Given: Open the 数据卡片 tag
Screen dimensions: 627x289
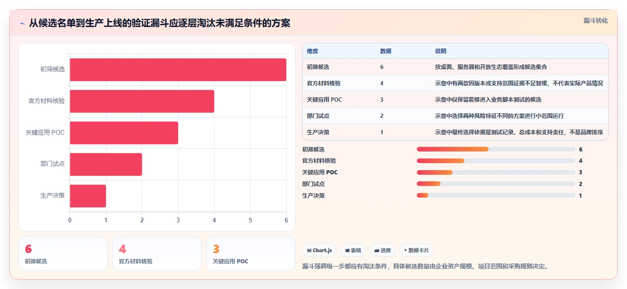Looking at the screenshot, I should point(416,250).
